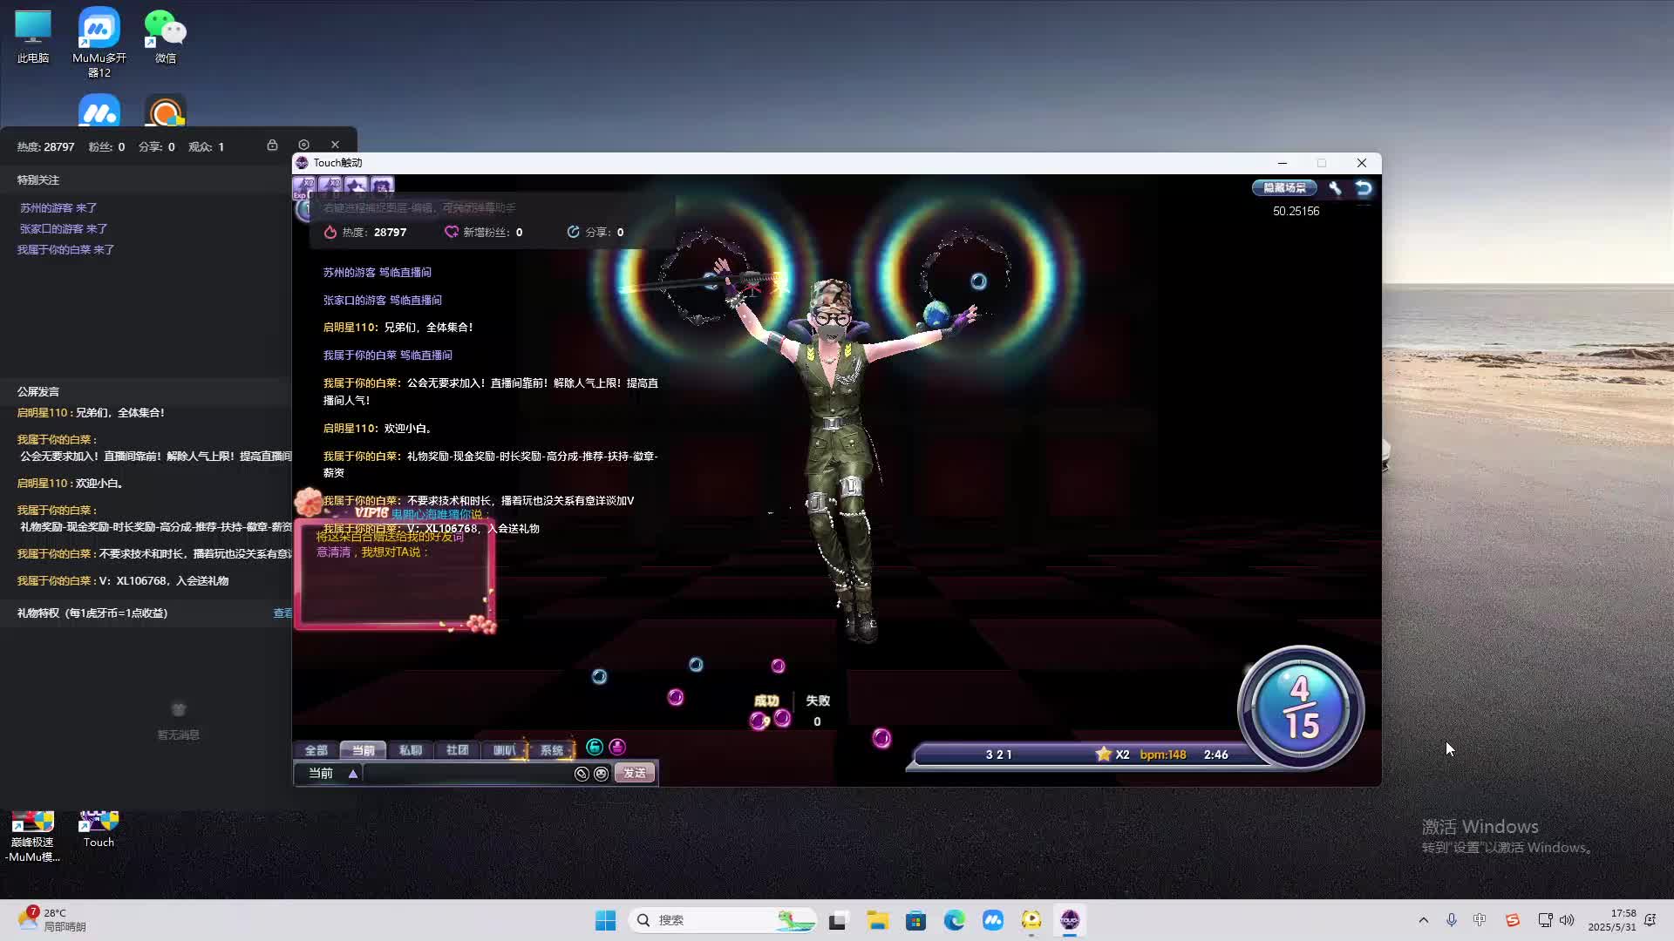Open the live panel's round settings icon
1674x941 pixels.
point(303,146)
